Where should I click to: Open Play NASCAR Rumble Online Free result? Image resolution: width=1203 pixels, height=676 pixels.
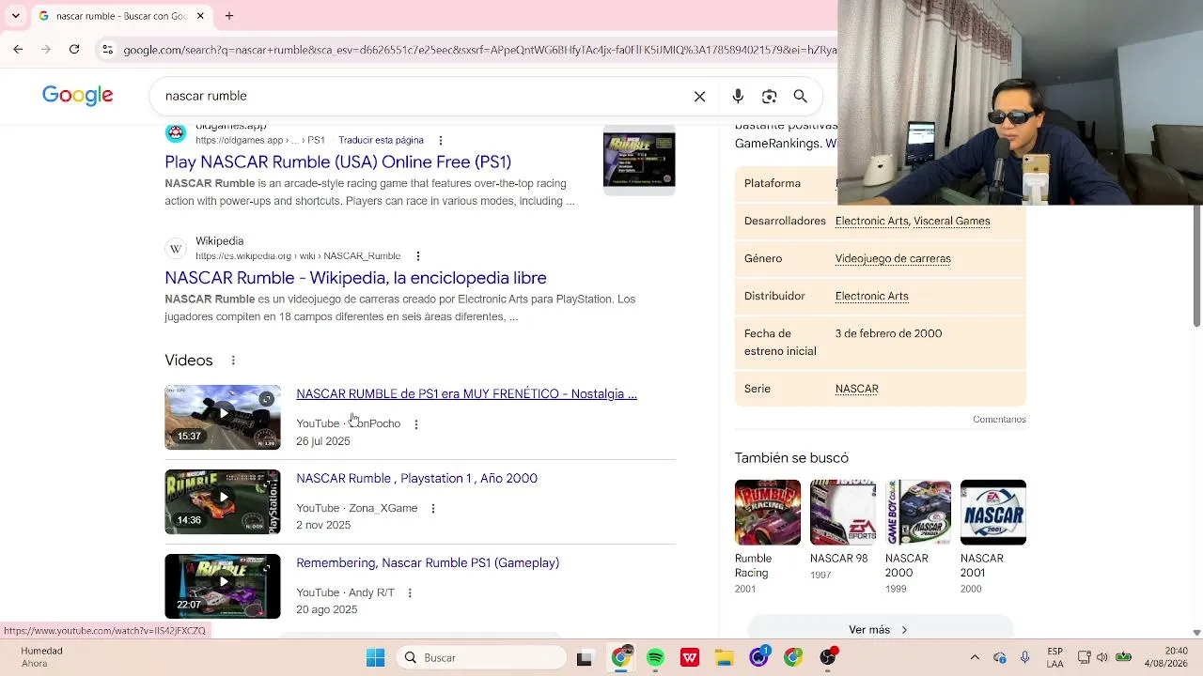[338, 161]
